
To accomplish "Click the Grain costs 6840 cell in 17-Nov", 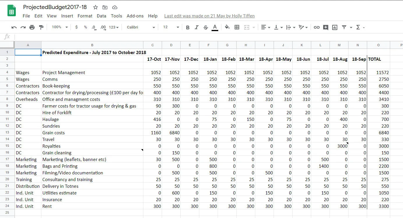I will [171, 133].
